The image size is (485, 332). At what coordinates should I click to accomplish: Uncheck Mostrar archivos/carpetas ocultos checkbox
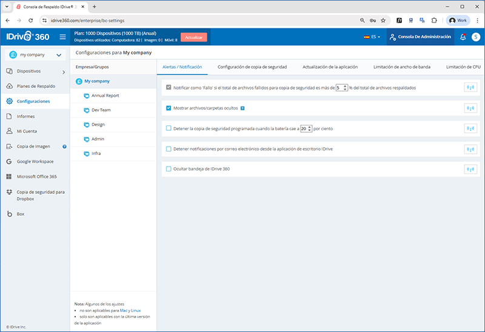[x=169, y=108]
